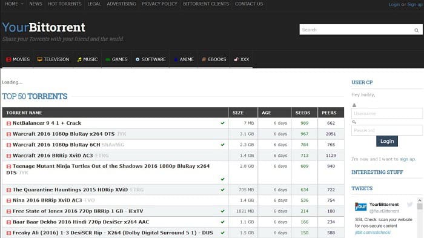Click the @YourBittorrent Twitter handle
424x238 pixels.
[384, 211]
